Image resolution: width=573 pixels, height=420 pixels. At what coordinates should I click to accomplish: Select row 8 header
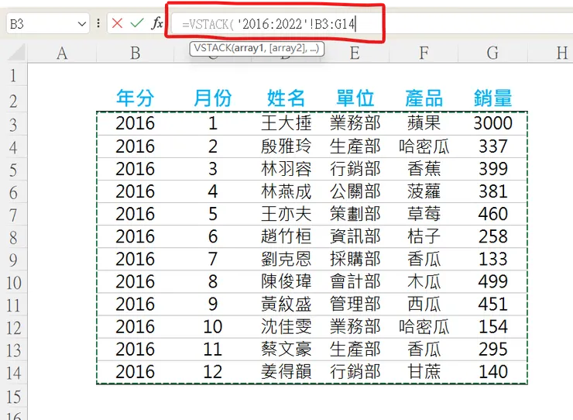click(13, 237)
